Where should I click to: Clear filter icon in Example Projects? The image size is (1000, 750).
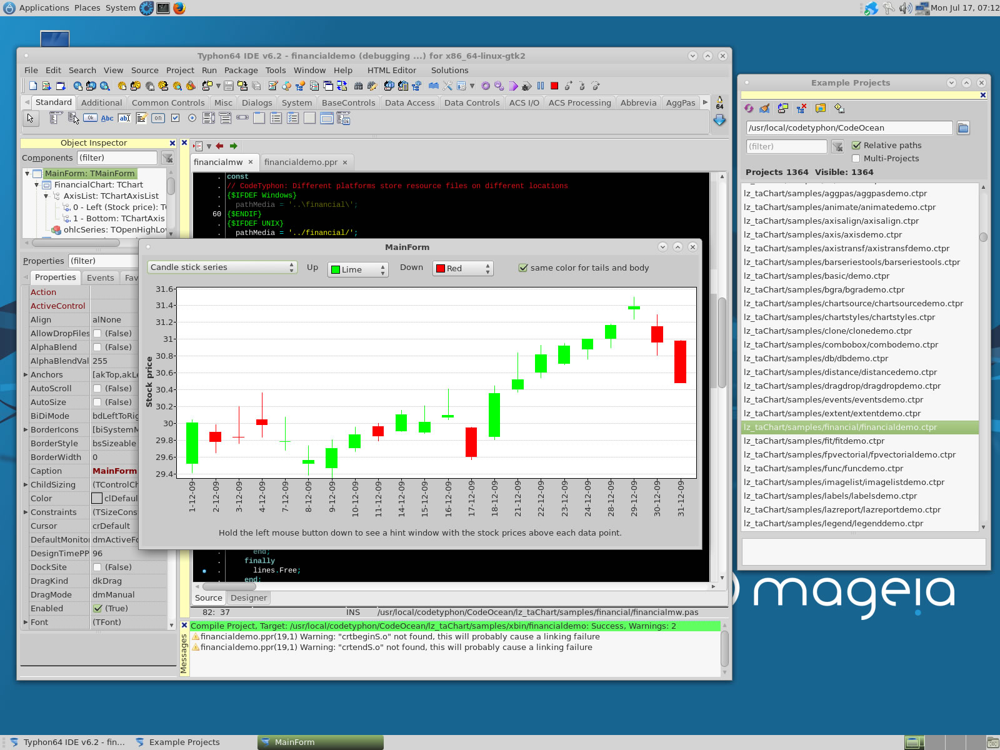[838, 147]
